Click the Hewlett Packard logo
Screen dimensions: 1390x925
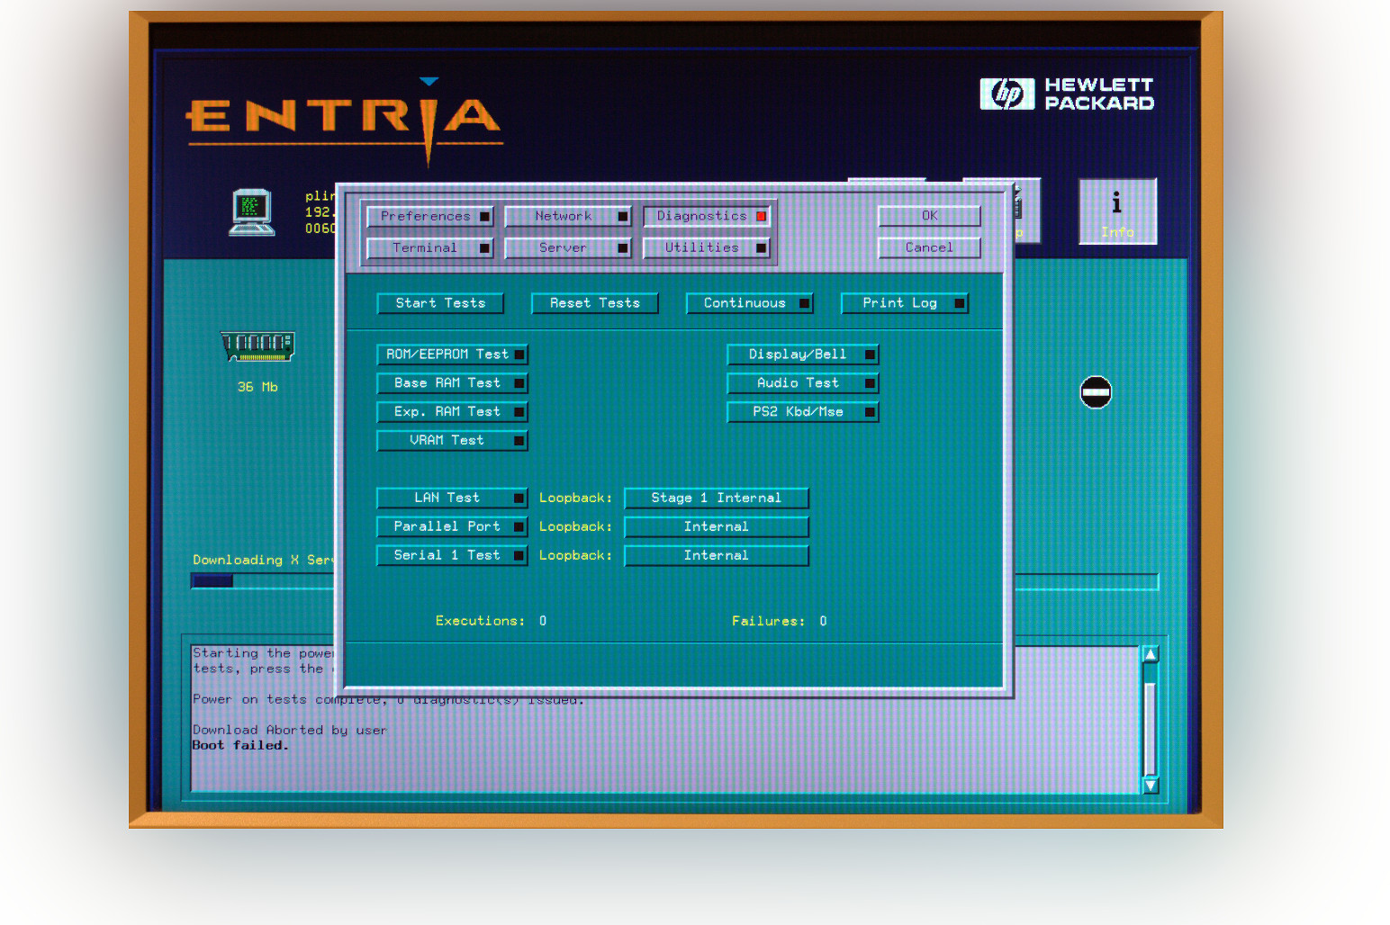[x=1067, y=94]
